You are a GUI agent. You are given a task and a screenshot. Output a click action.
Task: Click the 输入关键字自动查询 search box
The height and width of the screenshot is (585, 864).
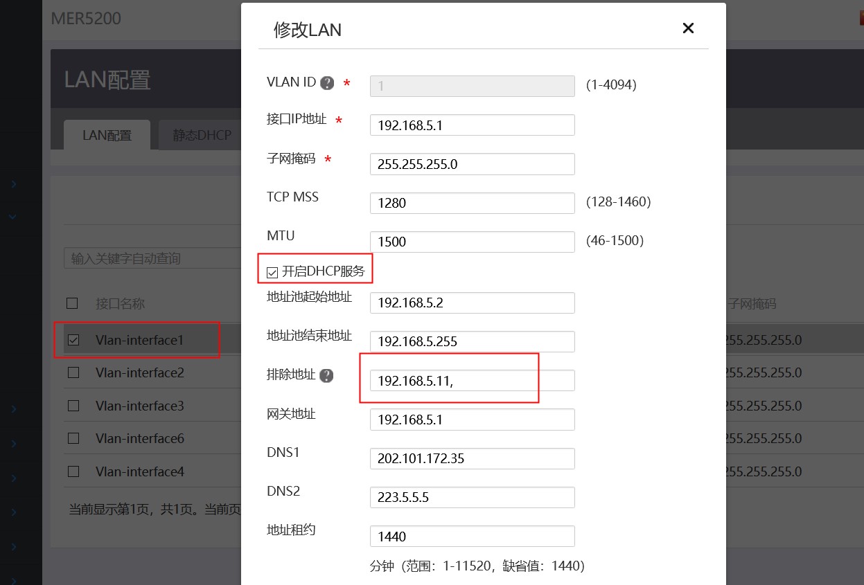152,259
